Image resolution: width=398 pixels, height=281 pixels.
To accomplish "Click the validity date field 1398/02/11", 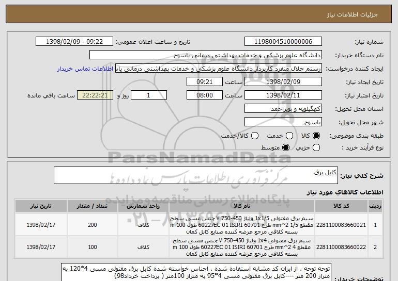I will [x=283, y=95].
